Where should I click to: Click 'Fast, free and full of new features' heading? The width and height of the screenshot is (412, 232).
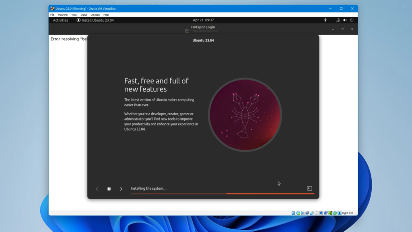pos(157,85)
